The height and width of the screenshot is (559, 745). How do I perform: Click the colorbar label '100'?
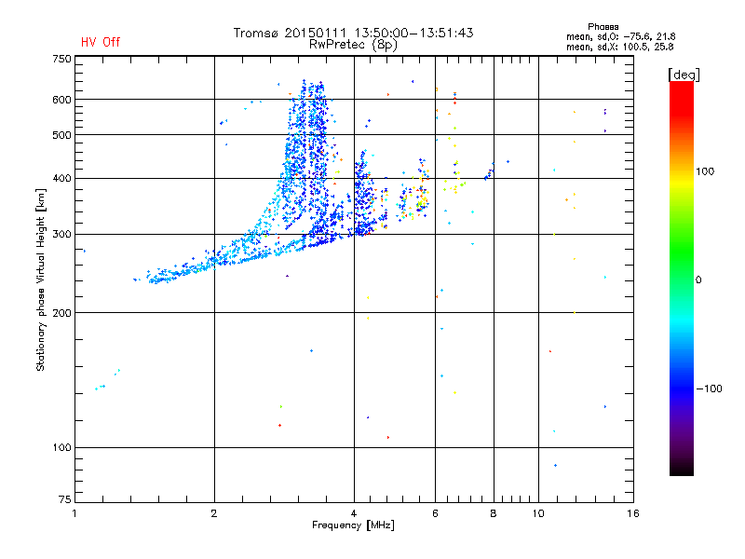point(705,171)
